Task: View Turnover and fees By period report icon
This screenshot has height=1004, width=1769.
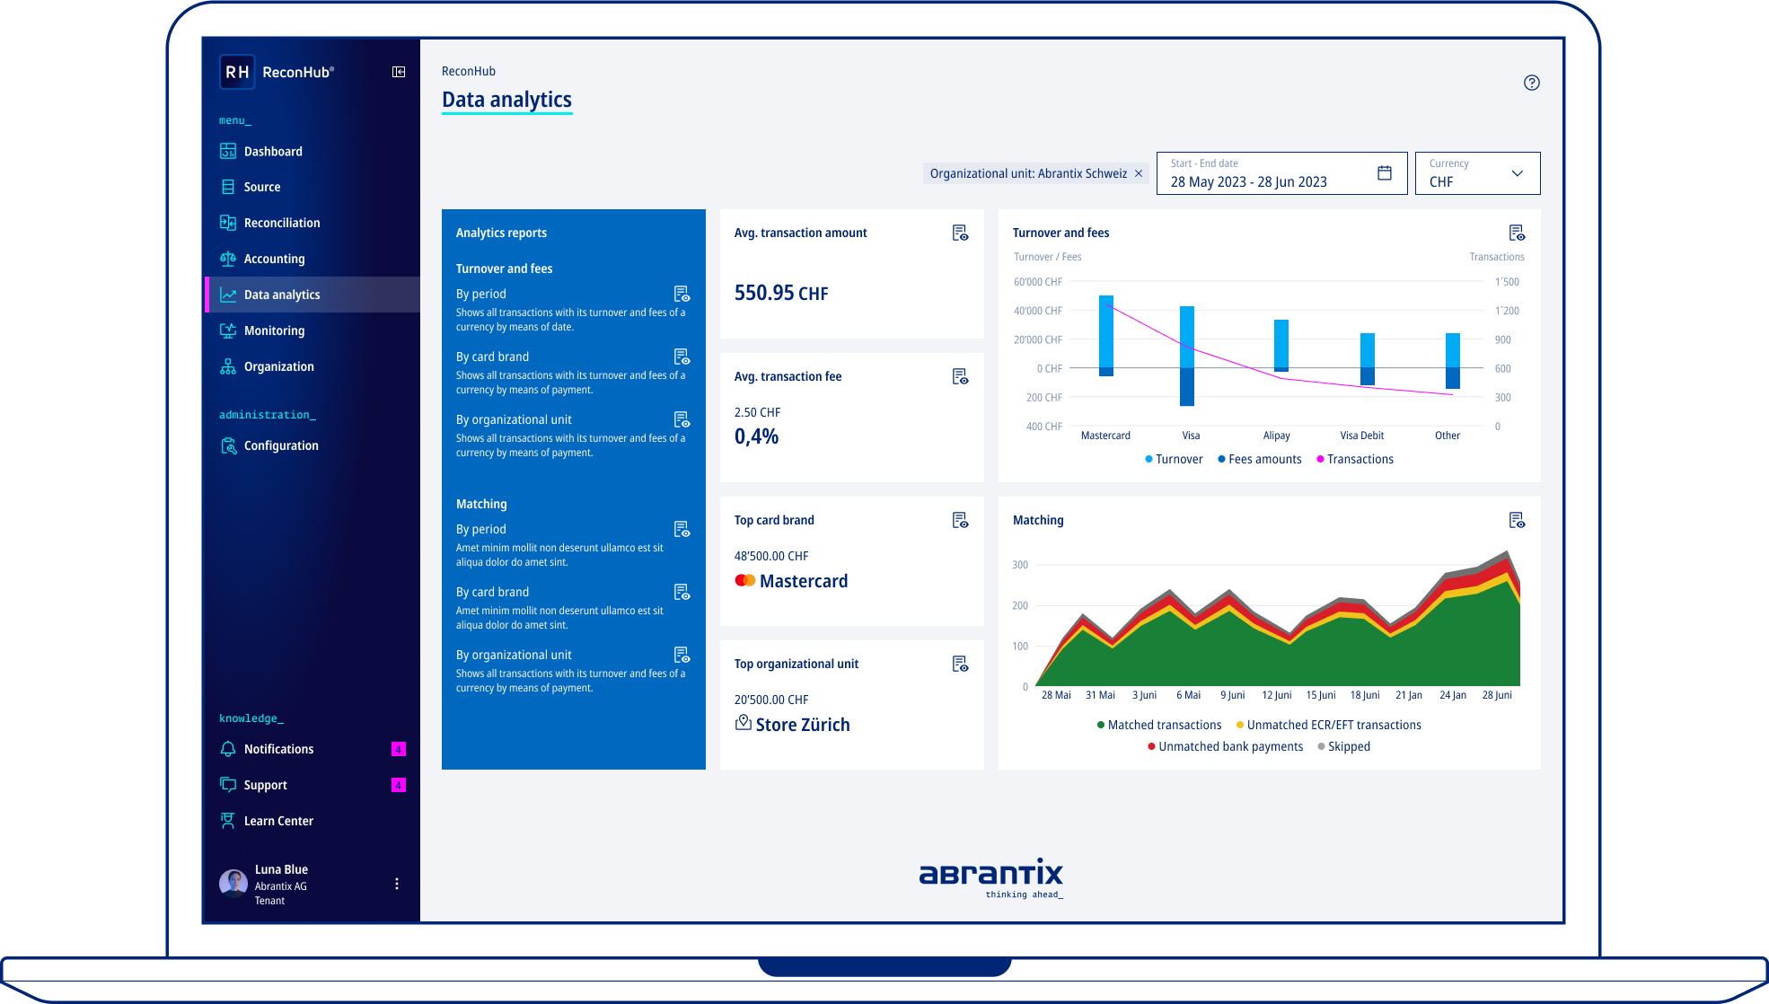Action: tap(682, 294)
